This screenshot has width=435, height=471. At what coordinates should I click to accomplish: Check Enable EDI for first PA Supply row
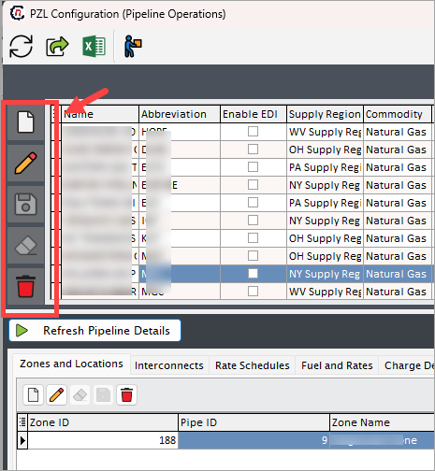[x=253, y=167]
